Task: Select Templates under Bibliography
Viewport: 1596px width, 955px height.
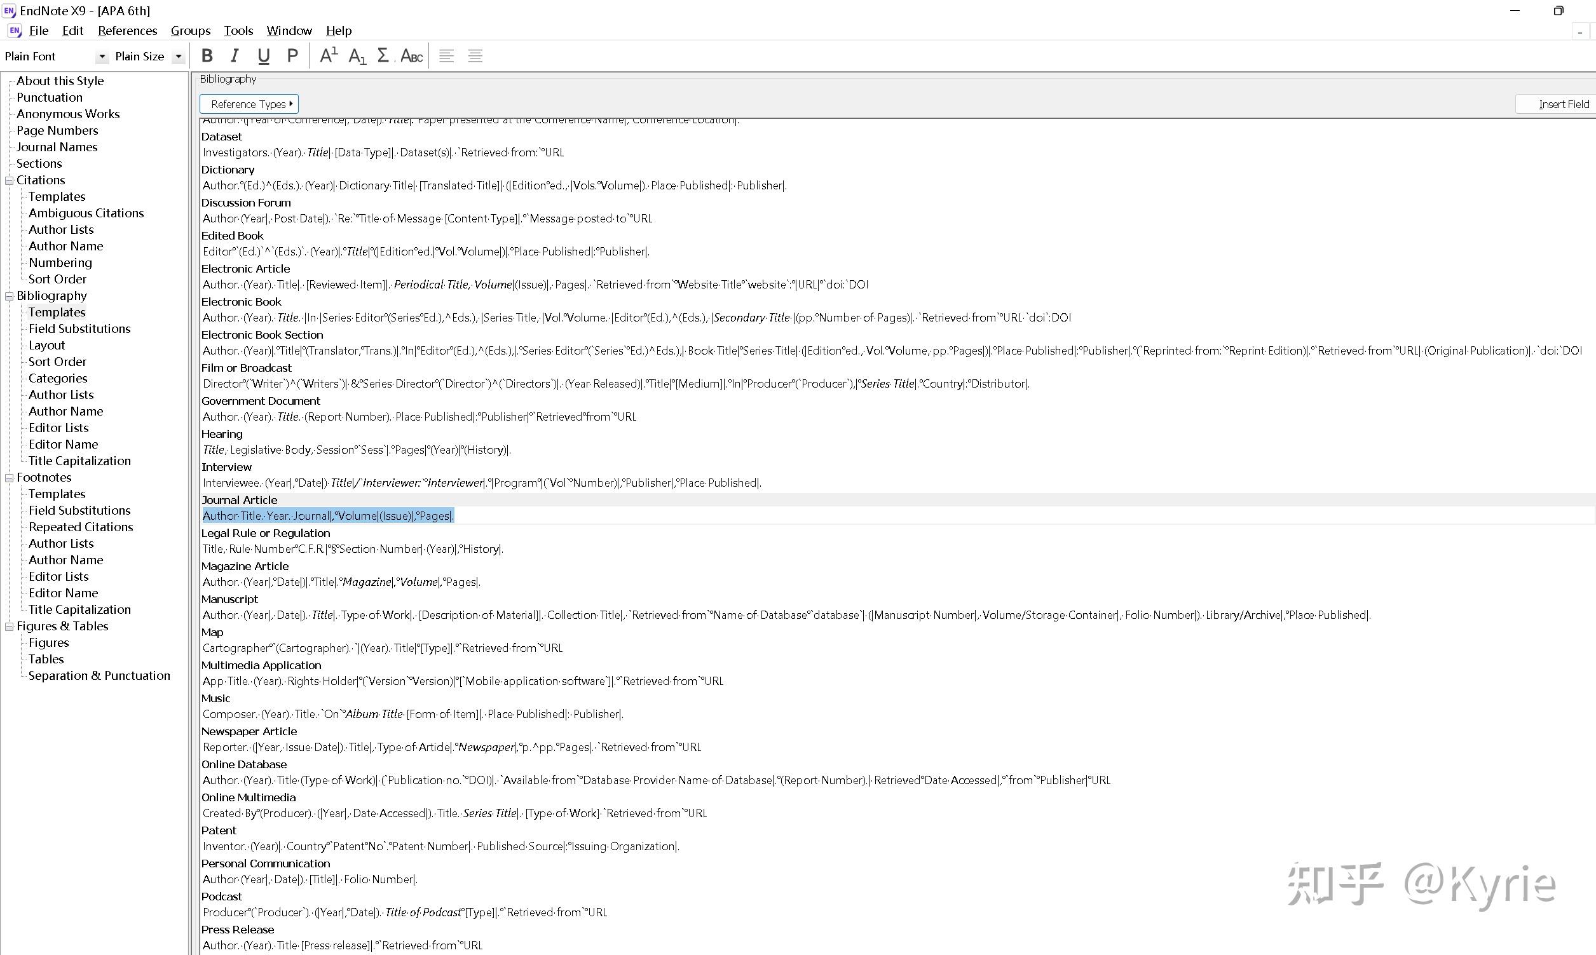Action: (57, 312)
